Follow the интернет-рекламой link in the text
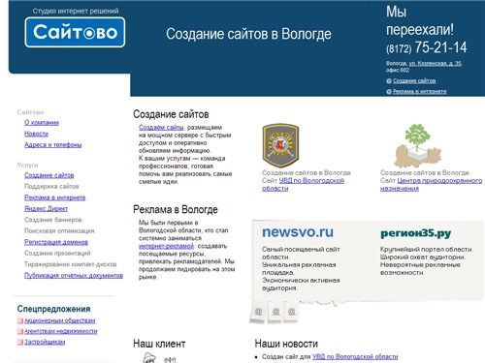Screen dimensions: 485x363 (166, 246)
